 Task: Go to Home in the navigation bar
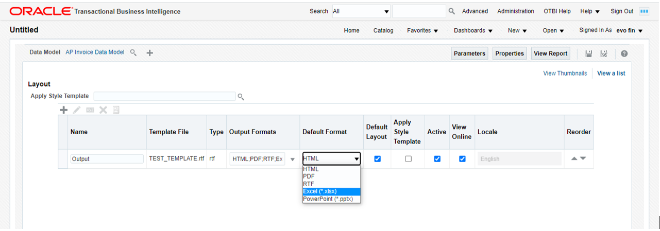pyautogui.click(x=351, y=30)
